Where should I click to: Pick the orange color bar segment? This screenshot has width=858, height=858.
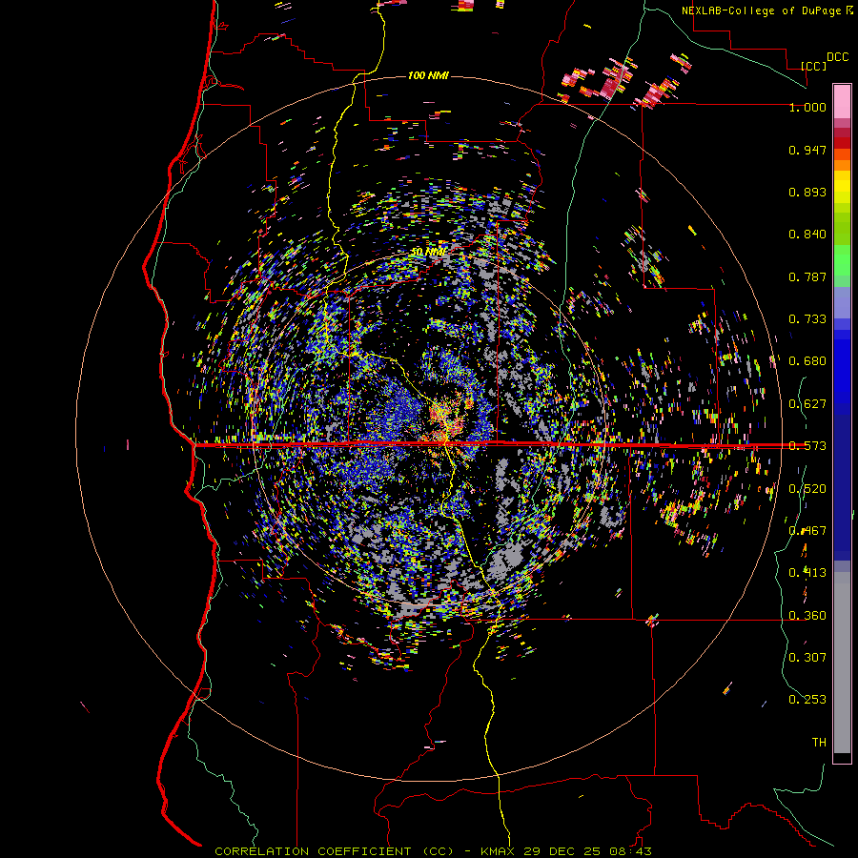(842, 165)
